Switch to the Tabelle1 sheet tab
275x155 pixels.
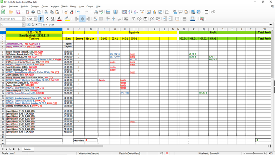pyautogui.click(x=27, y=149)
